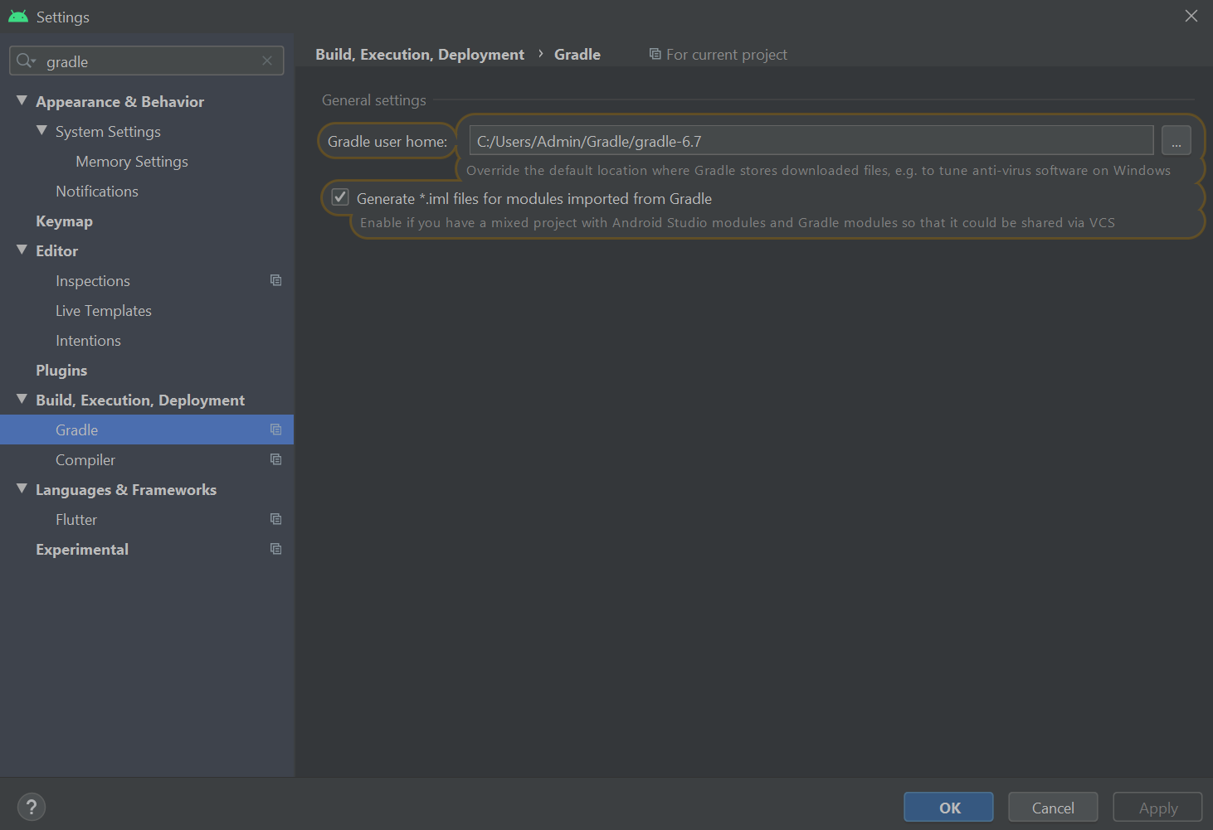The height and width of the screenshot is (830, 1213).
Task: Click the For current project text
Action: tap(727, 55)
